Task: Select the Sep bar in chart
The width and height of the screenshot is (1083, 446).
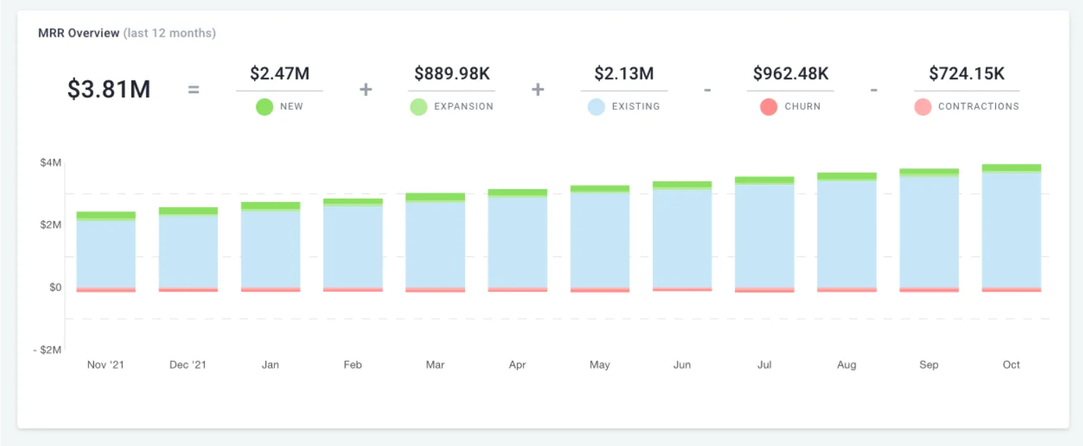Action: point(929,230)
